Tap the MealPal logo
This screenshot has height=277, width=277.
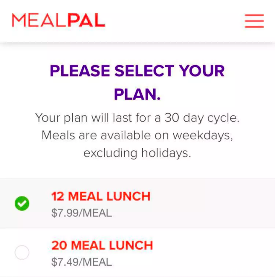click(58, 20)
